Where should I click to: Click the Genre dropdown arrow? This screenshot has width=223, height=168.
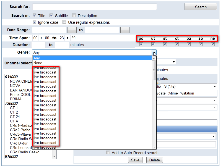[x=154, y=52]
